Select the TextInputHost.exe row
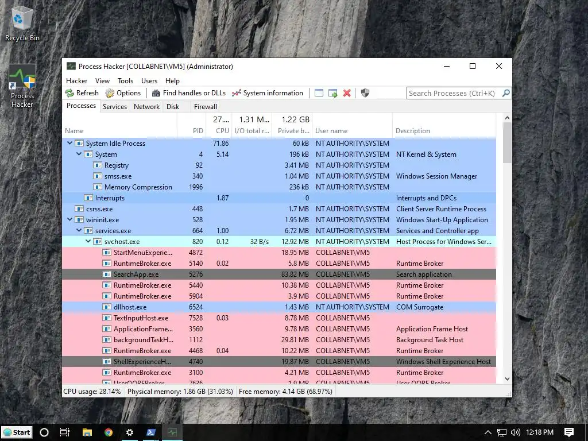 coord(279,318)
